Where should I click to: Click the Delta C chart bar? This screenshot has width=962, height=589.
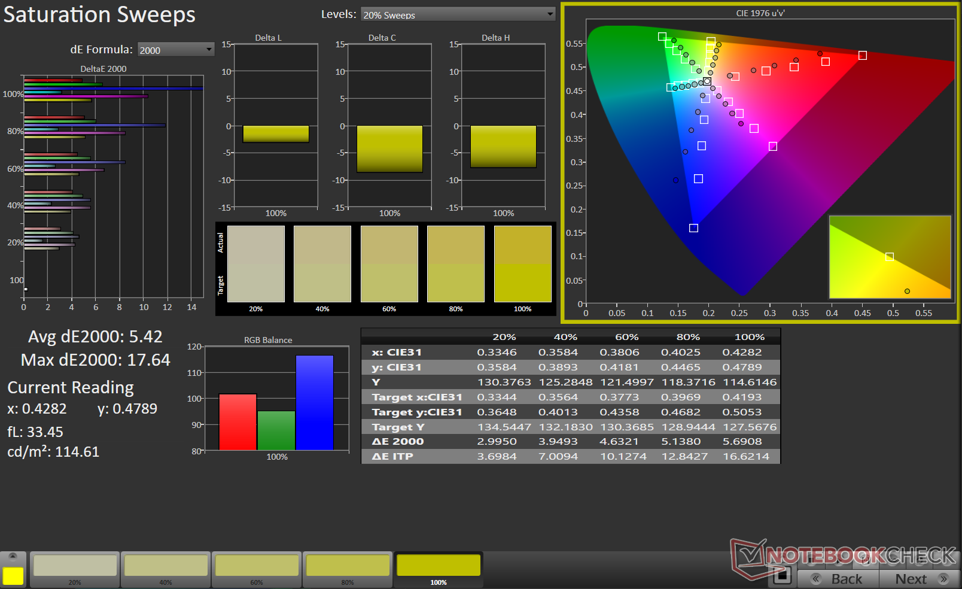click(x=389, y=148)
